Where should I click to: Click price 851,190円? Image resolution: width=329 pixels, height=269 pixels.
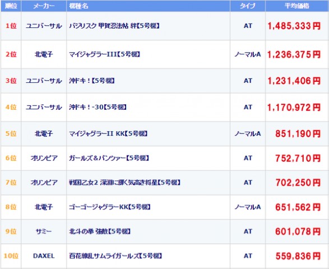pos(298,134)
